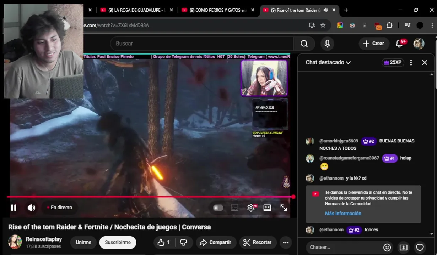This screenshot has height=255, width=437.
Task: Open video player settings gear
Action: click(x=251, y=208)
